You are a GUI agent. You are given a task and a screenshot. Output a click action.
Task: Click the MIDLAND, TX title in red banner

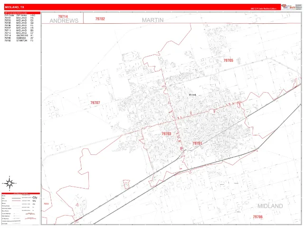pos(15,7)
